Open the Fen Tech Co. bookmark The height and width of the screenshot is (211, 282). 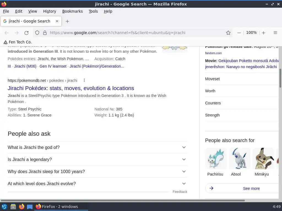(18, 42)
